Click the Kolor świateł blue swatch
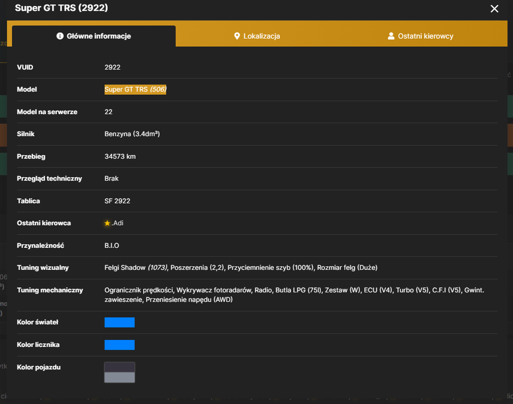The height and width of the screenshot is (404, 513). point(120,322)
